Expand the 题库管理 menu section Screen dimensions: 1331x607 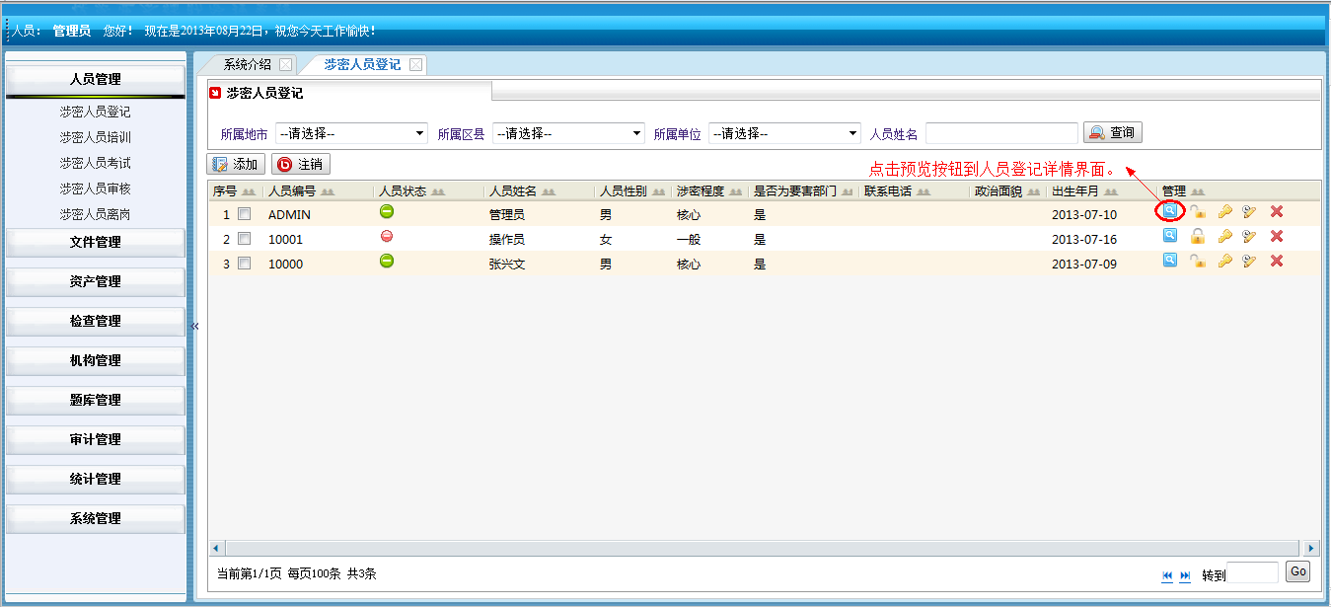(95, 400)
